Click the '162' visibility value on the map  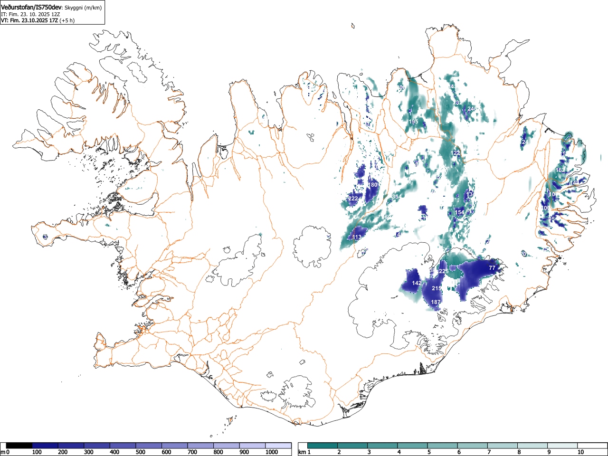point(560,170)
